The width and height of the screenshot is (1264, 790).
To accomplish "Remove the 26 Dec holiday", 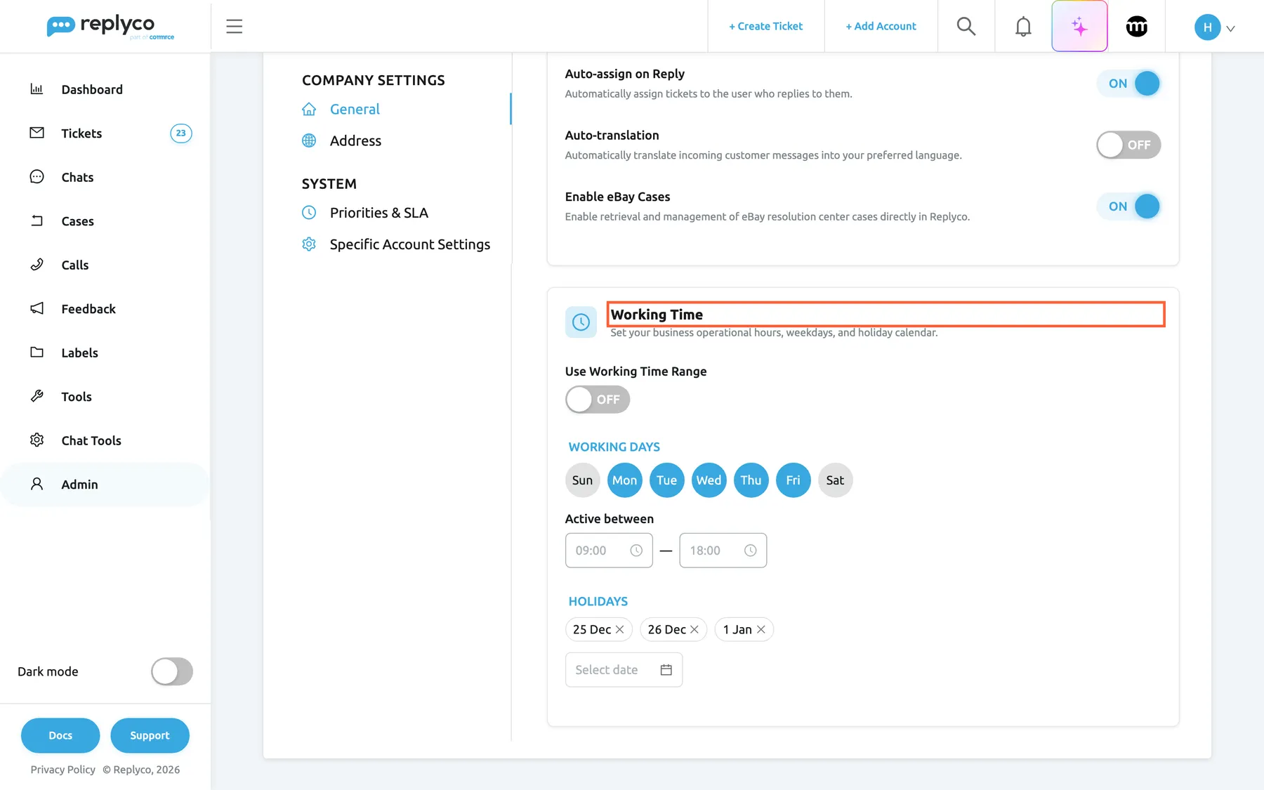I will pos(694,629).
